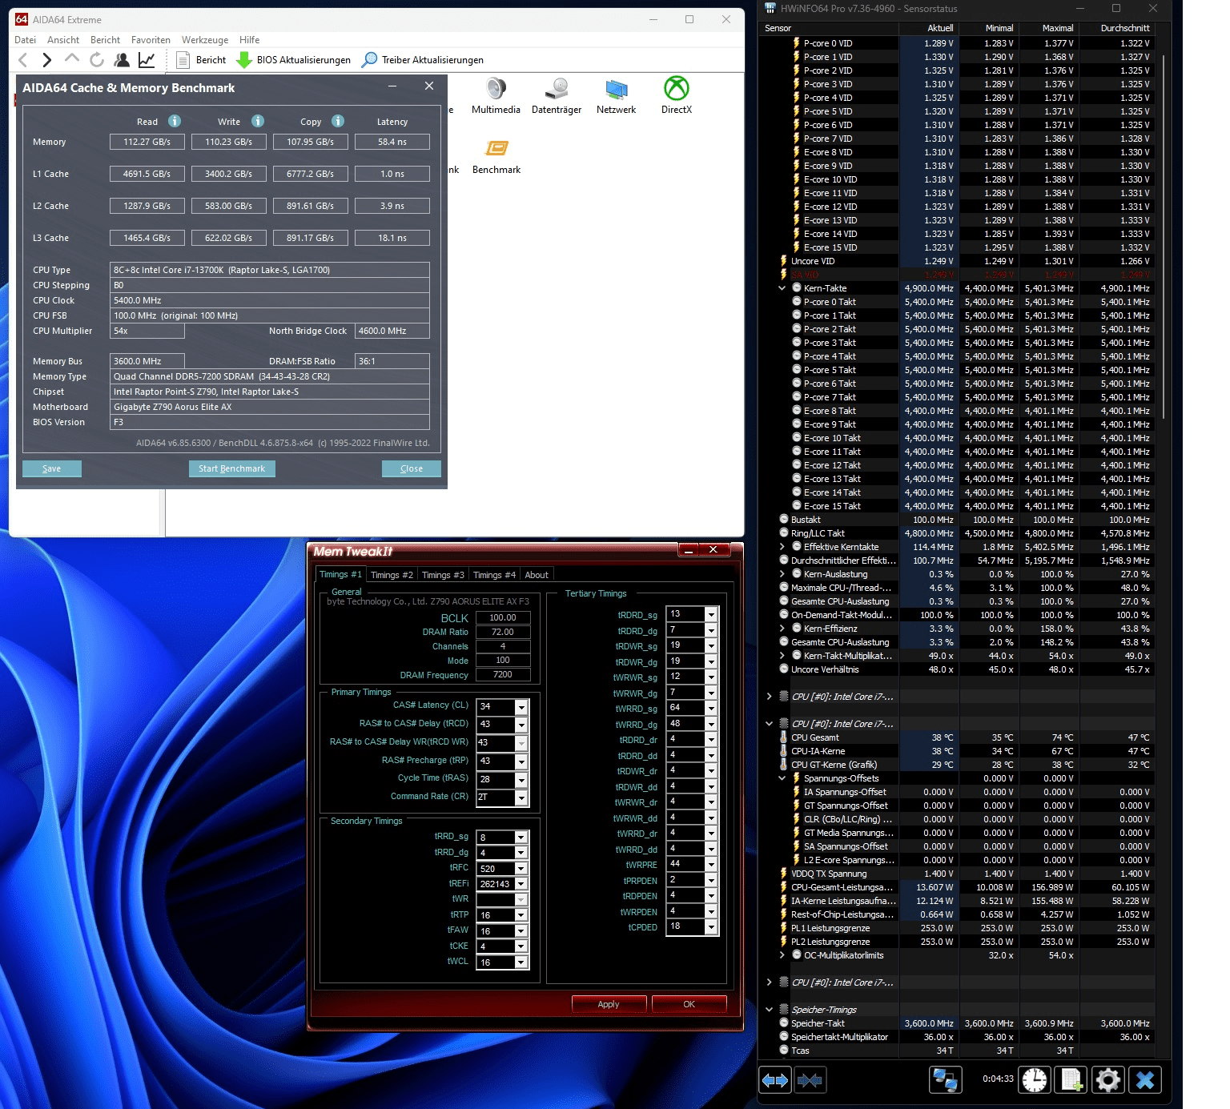Go back in AIDA64 toolbar
The width and height of the screenshot is (1230, 1109).
[x=23, y=59]
